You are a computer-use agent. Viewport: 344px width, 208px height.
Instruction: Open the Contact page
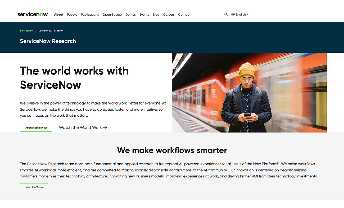coord(184,15)
